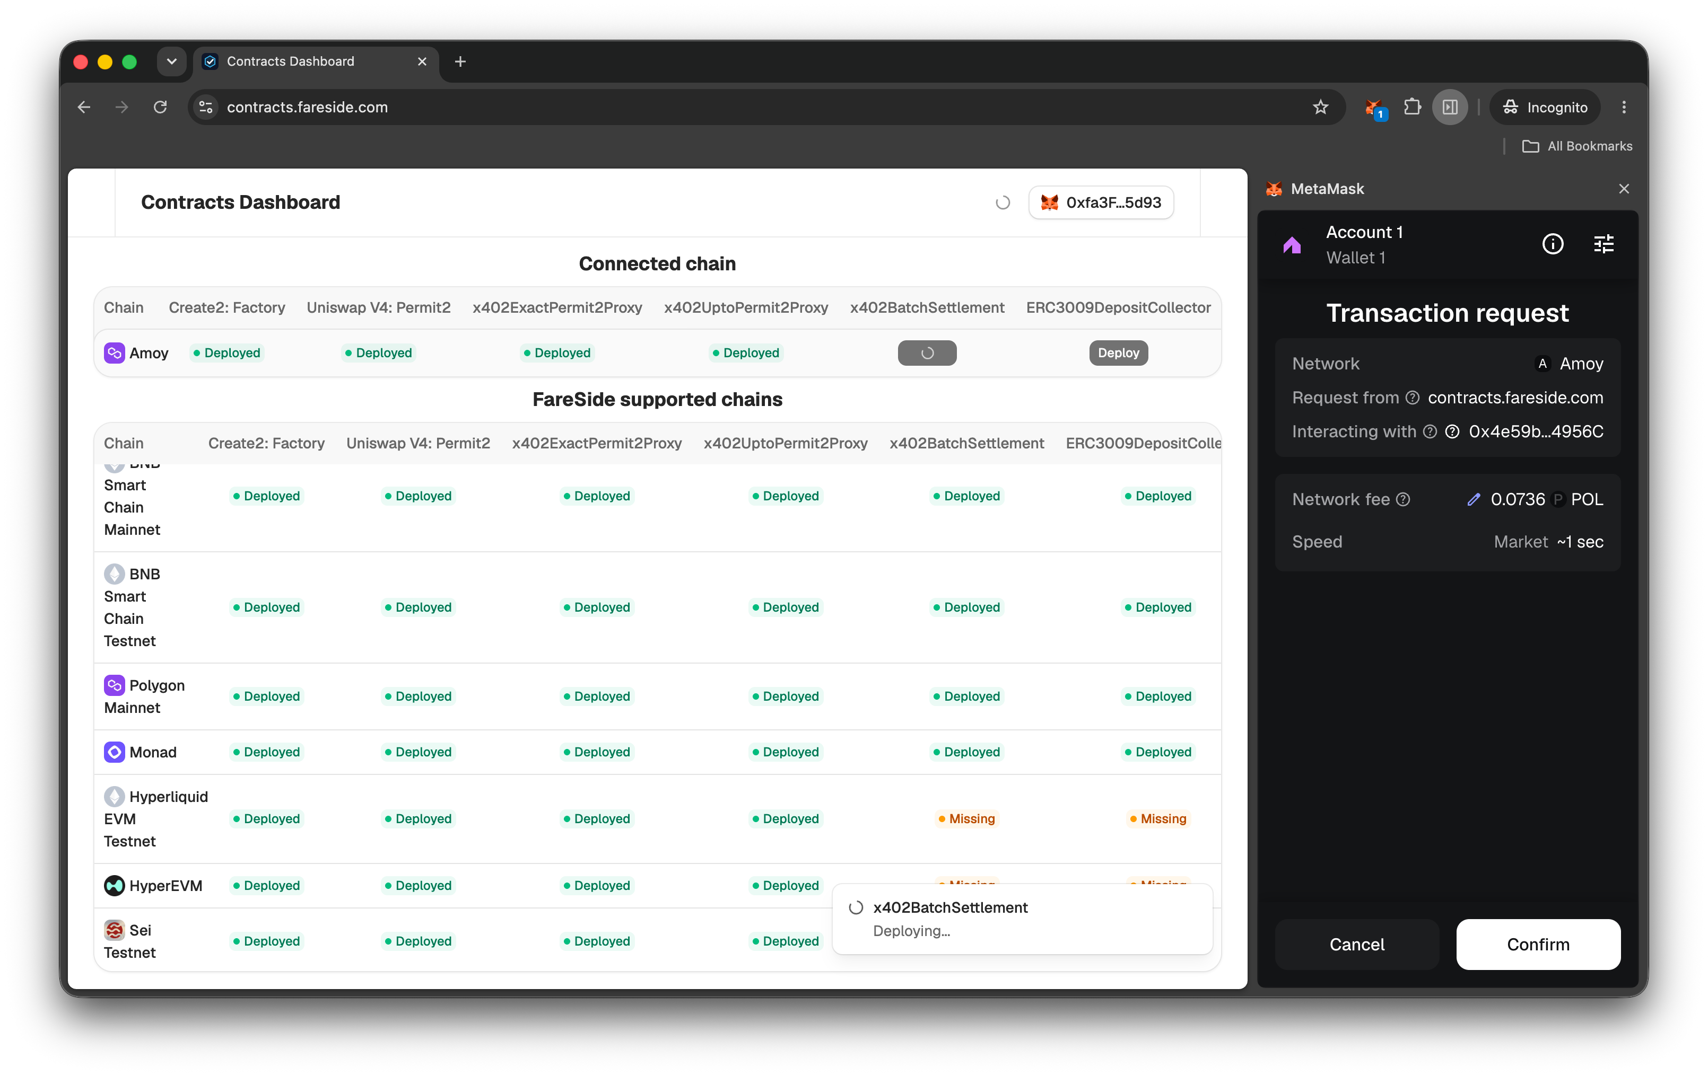Click the Amoy chain Polygon icon
Viewport: 1708px width, 1076px height.
click(114, 353)
